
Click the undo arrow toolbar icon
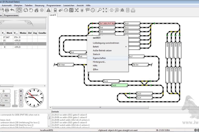coord(12,10)
